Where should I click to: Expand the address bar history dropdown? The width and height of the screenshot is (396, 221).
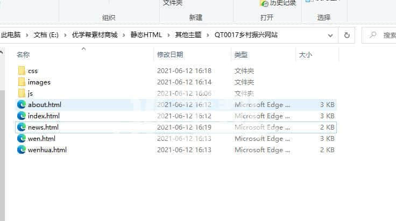pyautogui.click(x=330, y=35)
